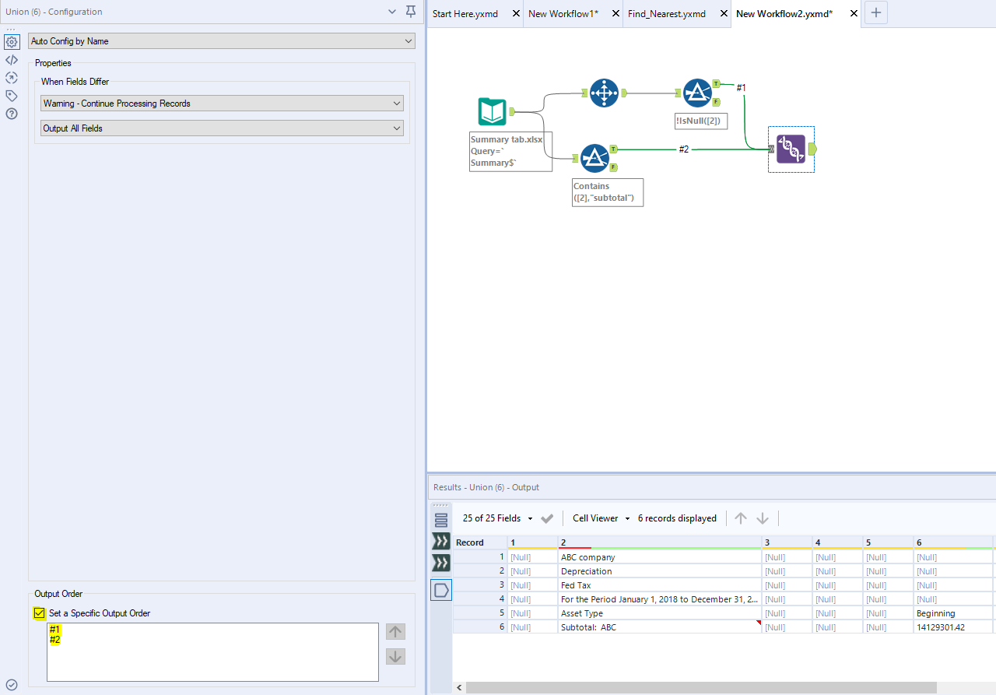The width and height of the screenshot is (996, 695).
Task: Expand the Cell Viewer dropdown
Action: (x=627, y=518)
